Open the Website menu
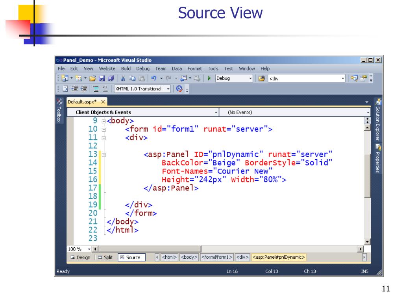Image resolution: width=403 pixels, height=302 pixels. tap(107, 68)
